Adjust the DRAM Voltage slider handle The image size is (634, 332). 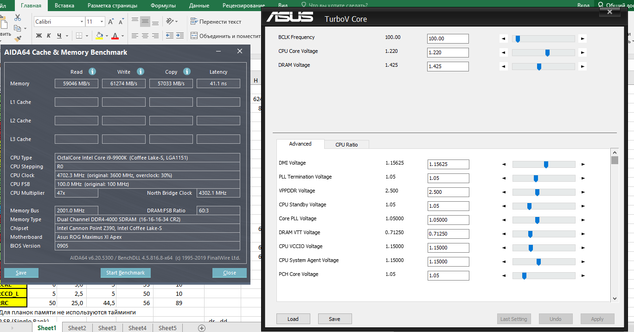click(539, 67)
